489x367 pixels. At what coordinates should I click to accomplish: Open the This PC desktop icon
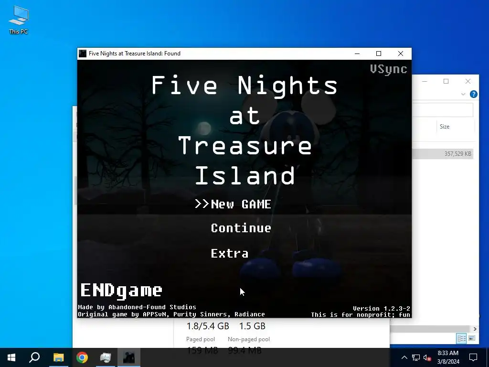pyautogui.click(x=19, y=20)
